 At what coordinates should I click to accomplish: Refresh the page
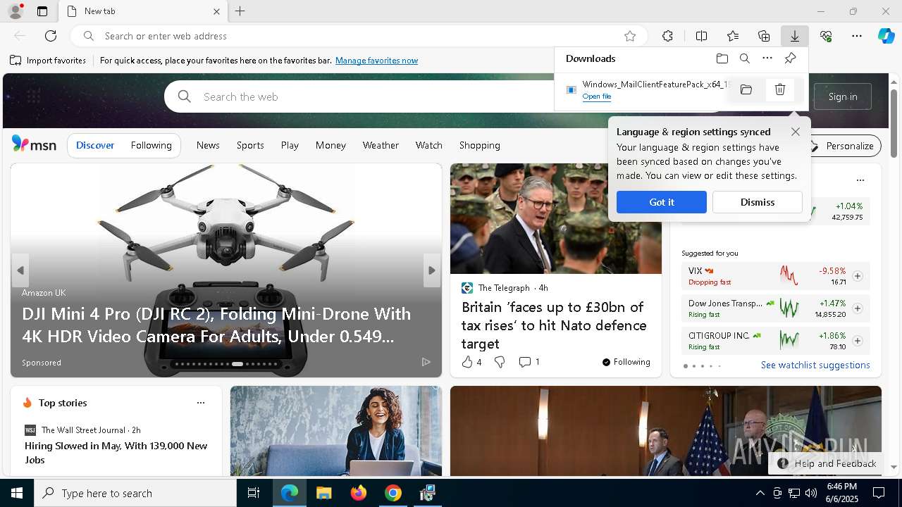[51, 36]
